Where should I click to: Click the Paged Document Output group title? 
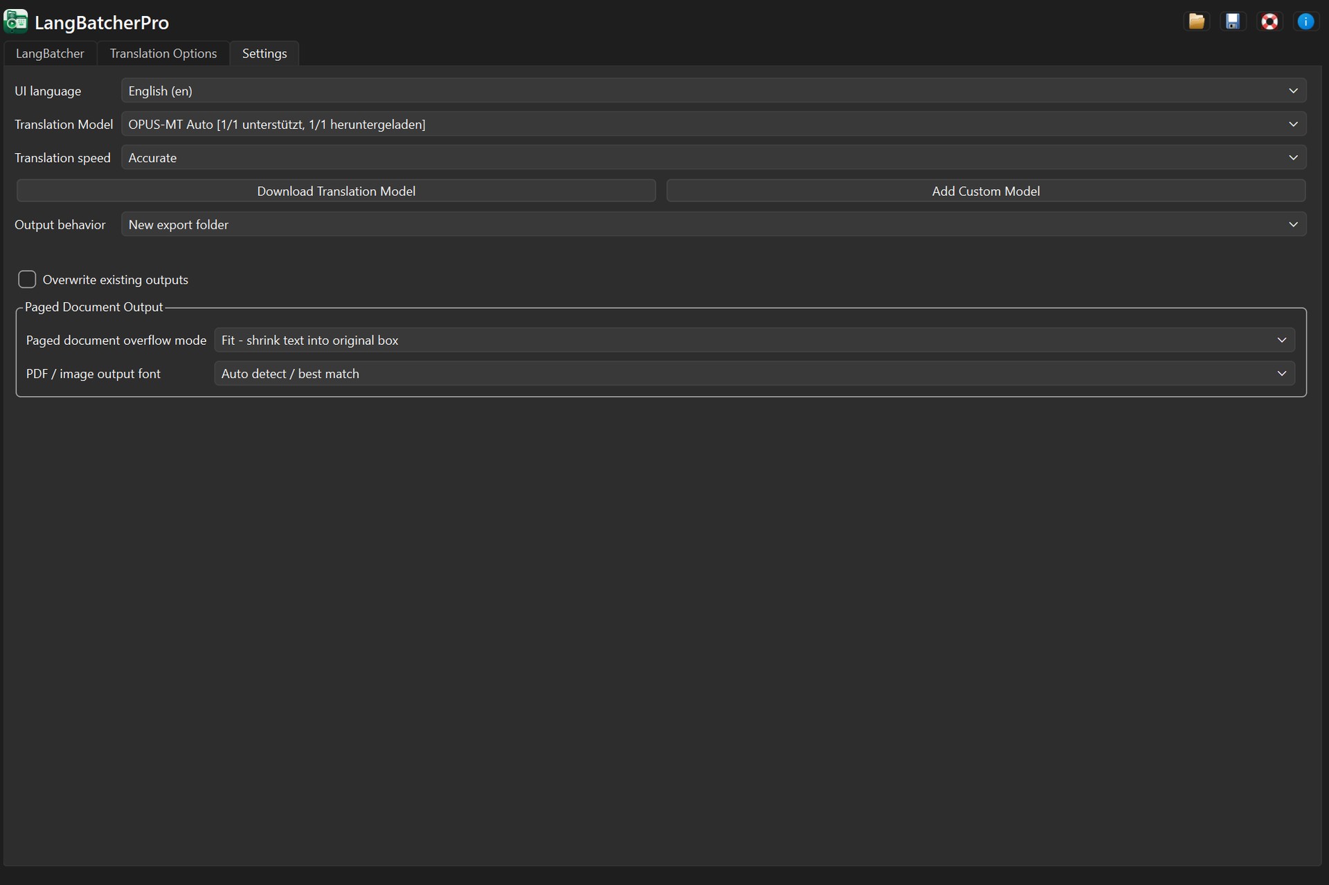(94, 307)
